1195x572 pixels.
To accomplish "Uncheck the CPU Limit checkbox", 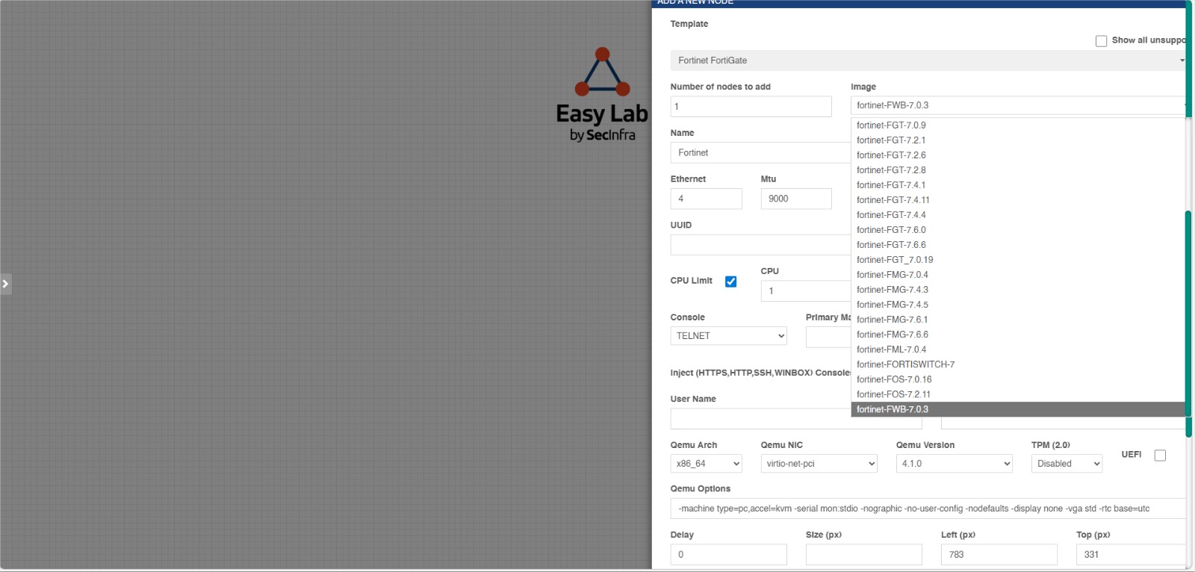I will point(730,282).
